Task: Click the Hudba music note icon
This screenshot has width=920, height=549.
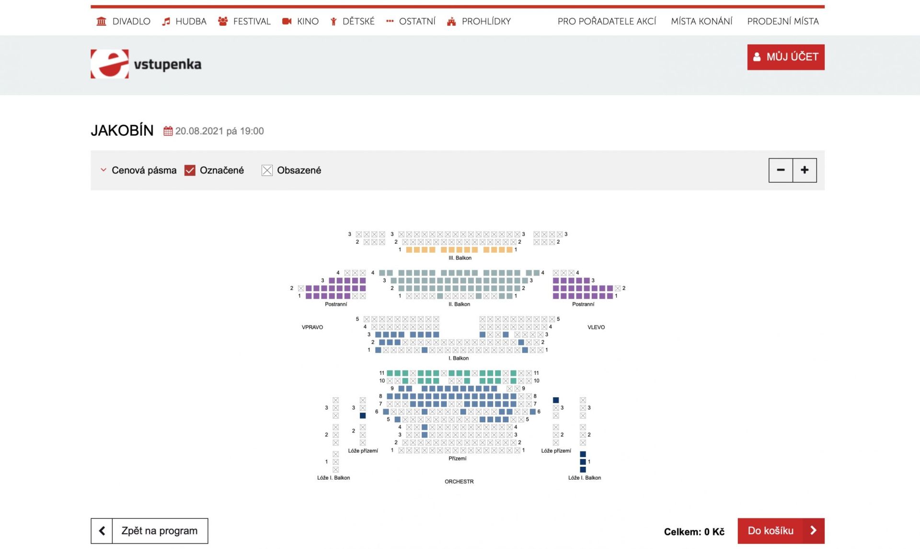Action: point(166,22)
